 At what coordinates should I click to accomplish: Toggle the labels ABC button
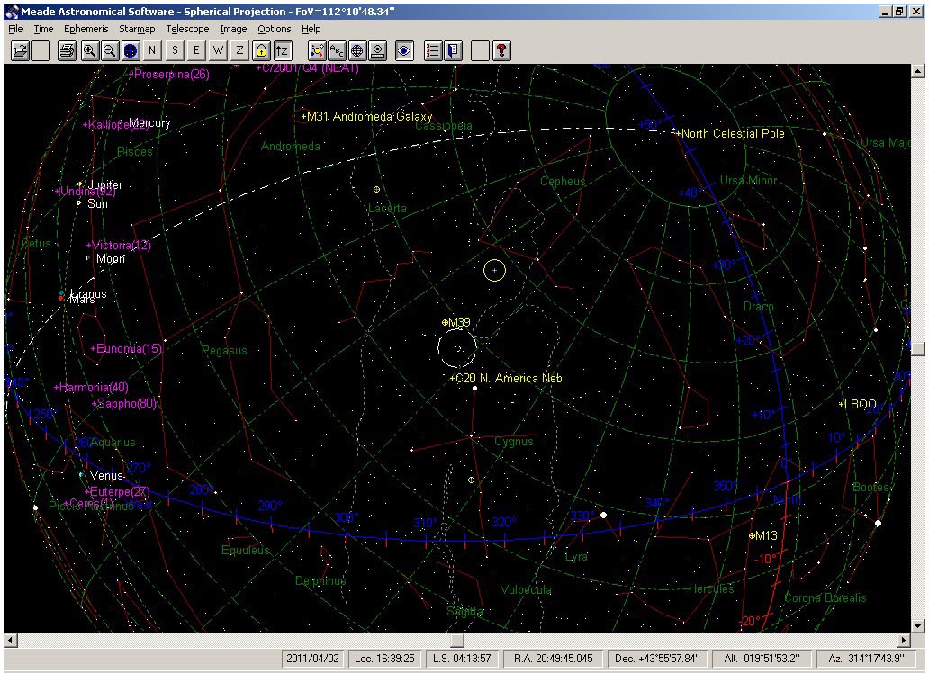(x=337, y=50)
